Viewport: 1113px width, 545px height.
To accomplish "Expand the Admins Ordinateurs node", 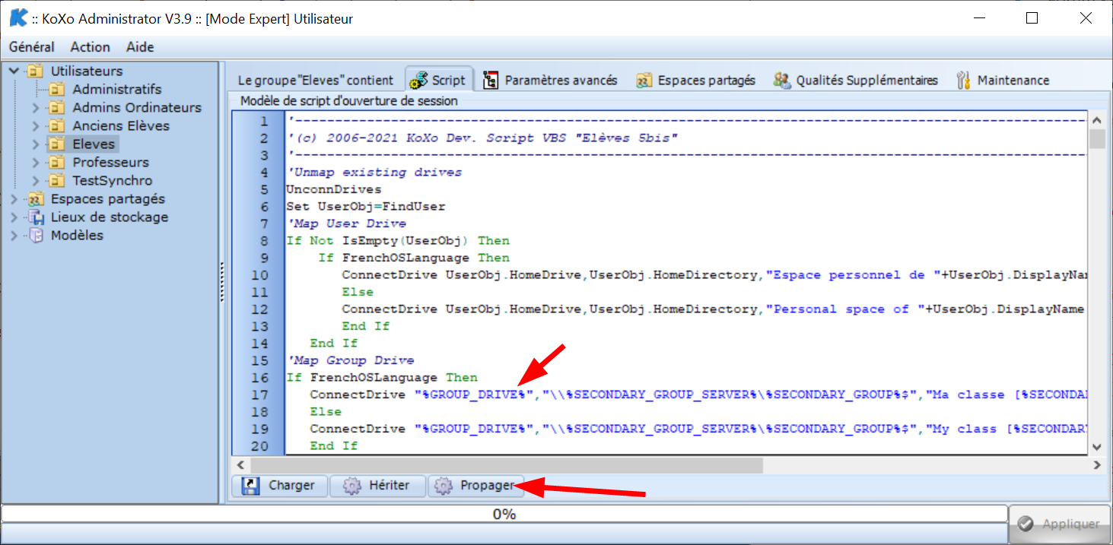I will pos(35,107).
